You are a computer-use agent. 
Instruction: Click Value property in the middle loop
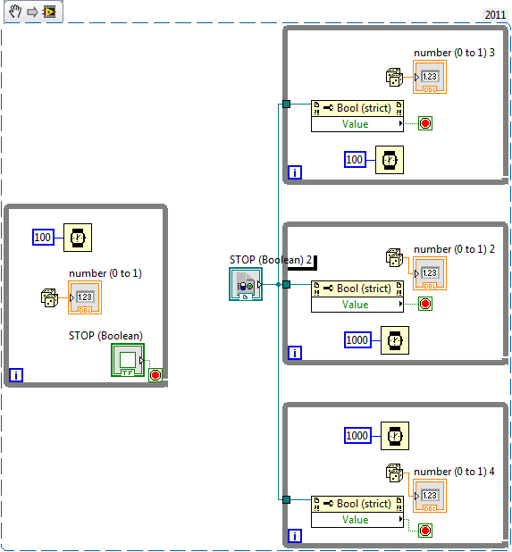[357, 305]
